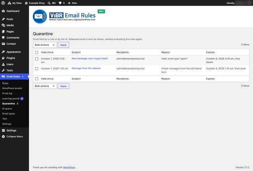
Task: Check the box for Message from the website row
Action: (37, 69)
